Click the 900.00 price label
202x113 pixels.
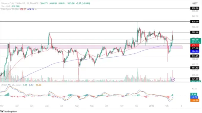pos(195,8)
